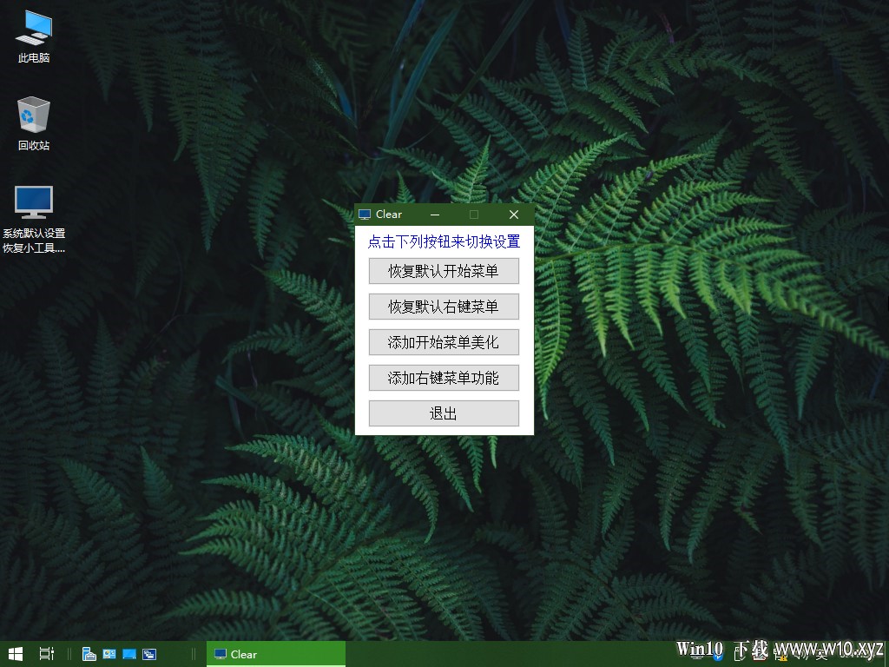Select the 此电脑 desktop icon
The image size is (889, 667).
point(34,36)
